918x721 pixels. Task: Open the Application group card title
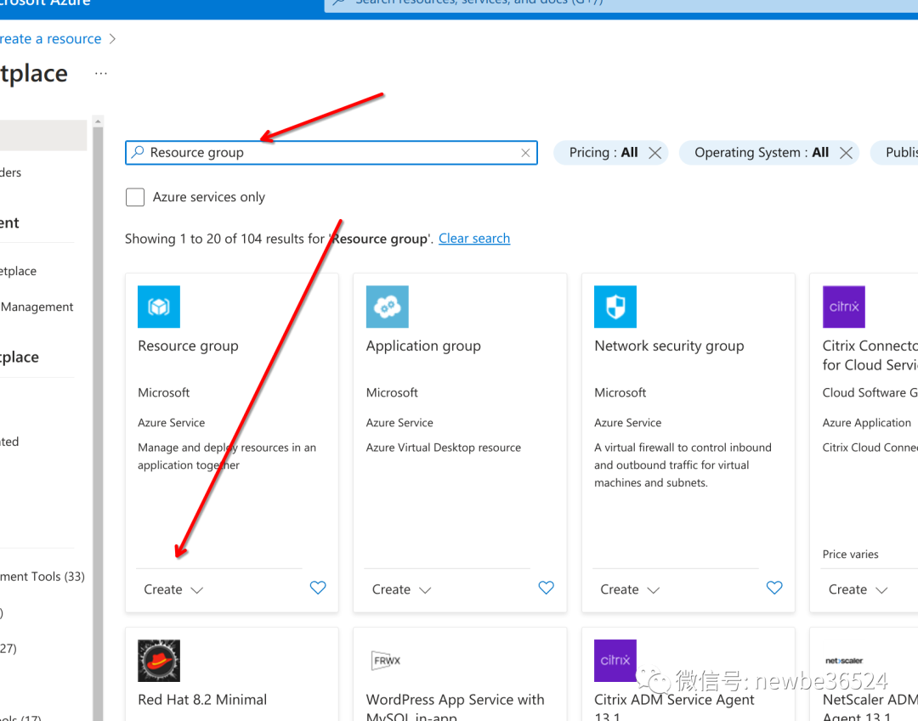[x=423, y=346]
